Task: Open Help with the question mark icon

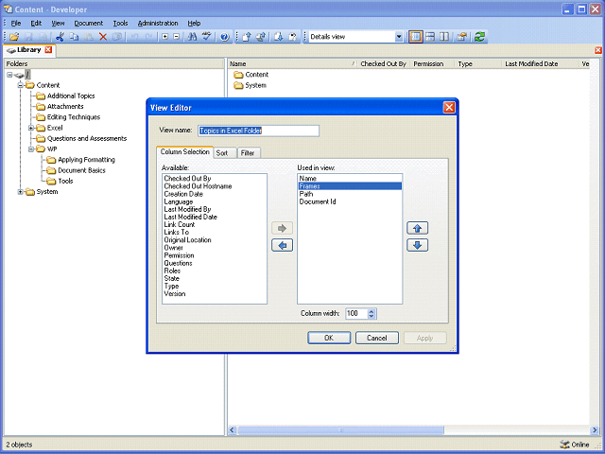Action: tap(224, 37)
